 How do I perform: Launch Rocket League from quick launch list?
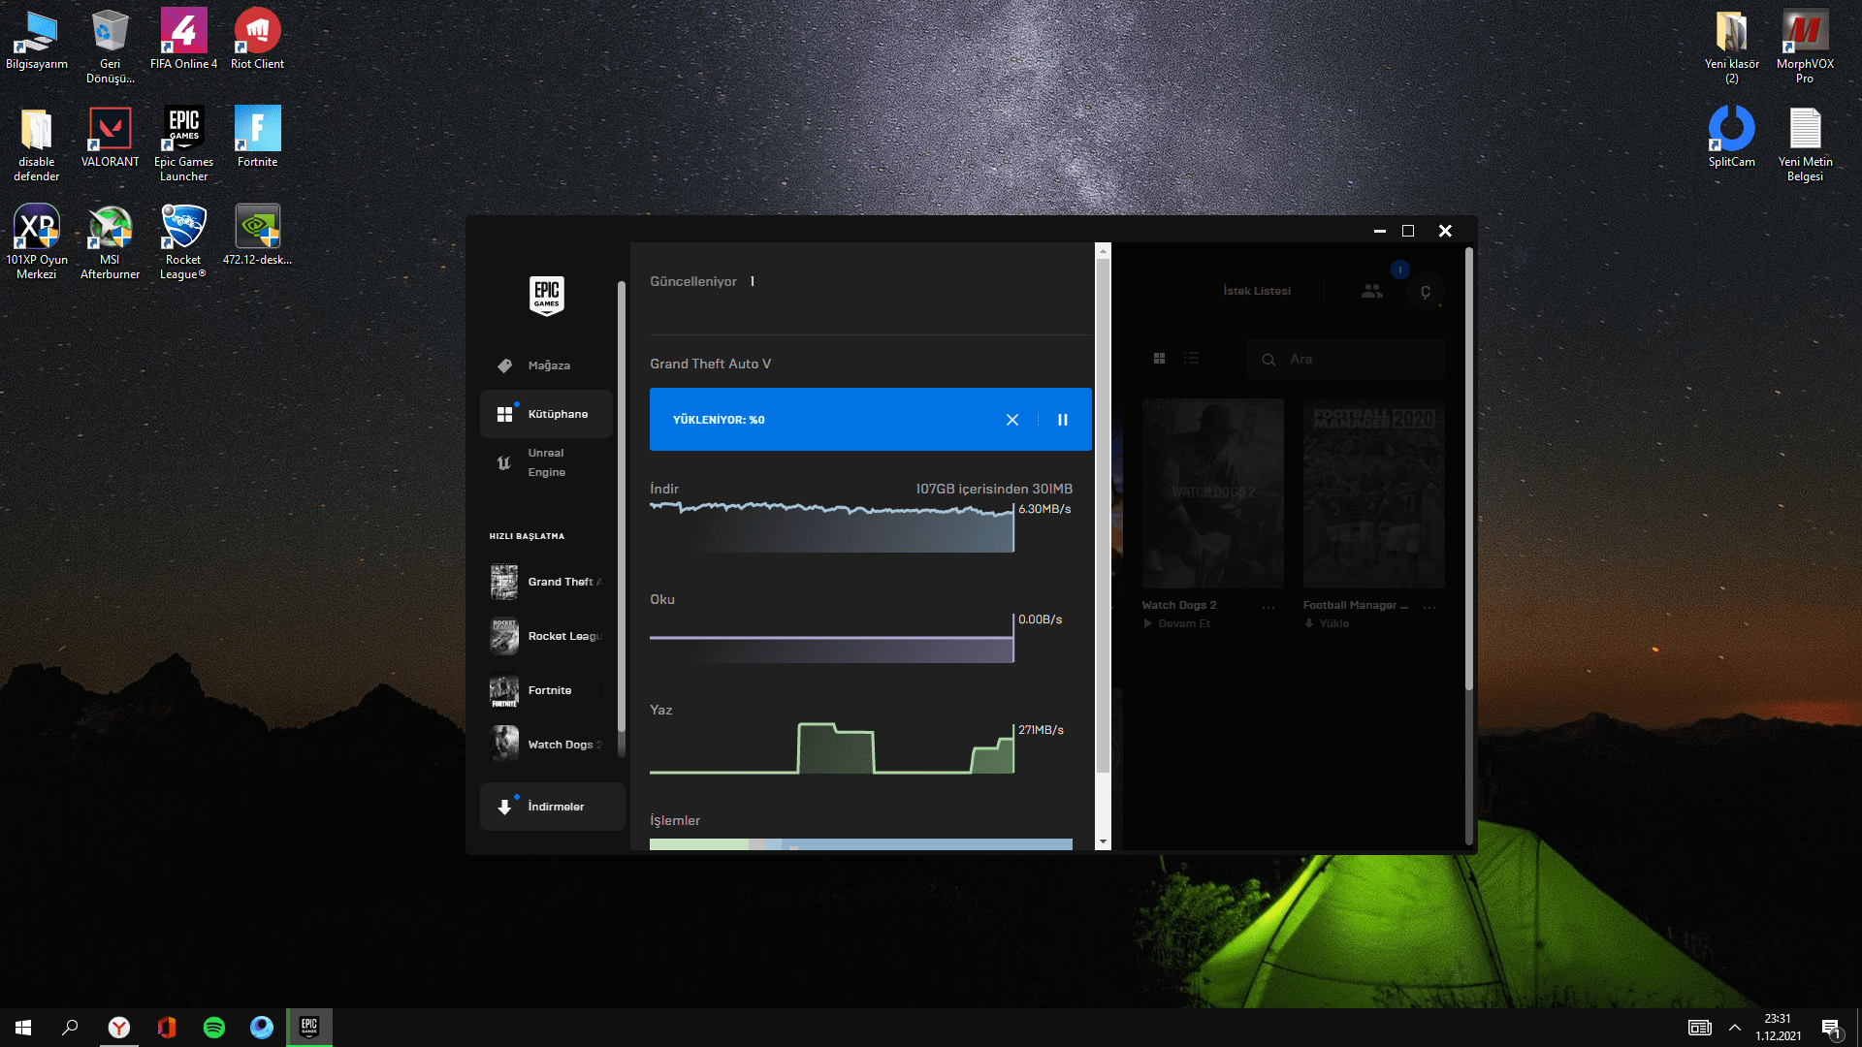click(548, 636)
